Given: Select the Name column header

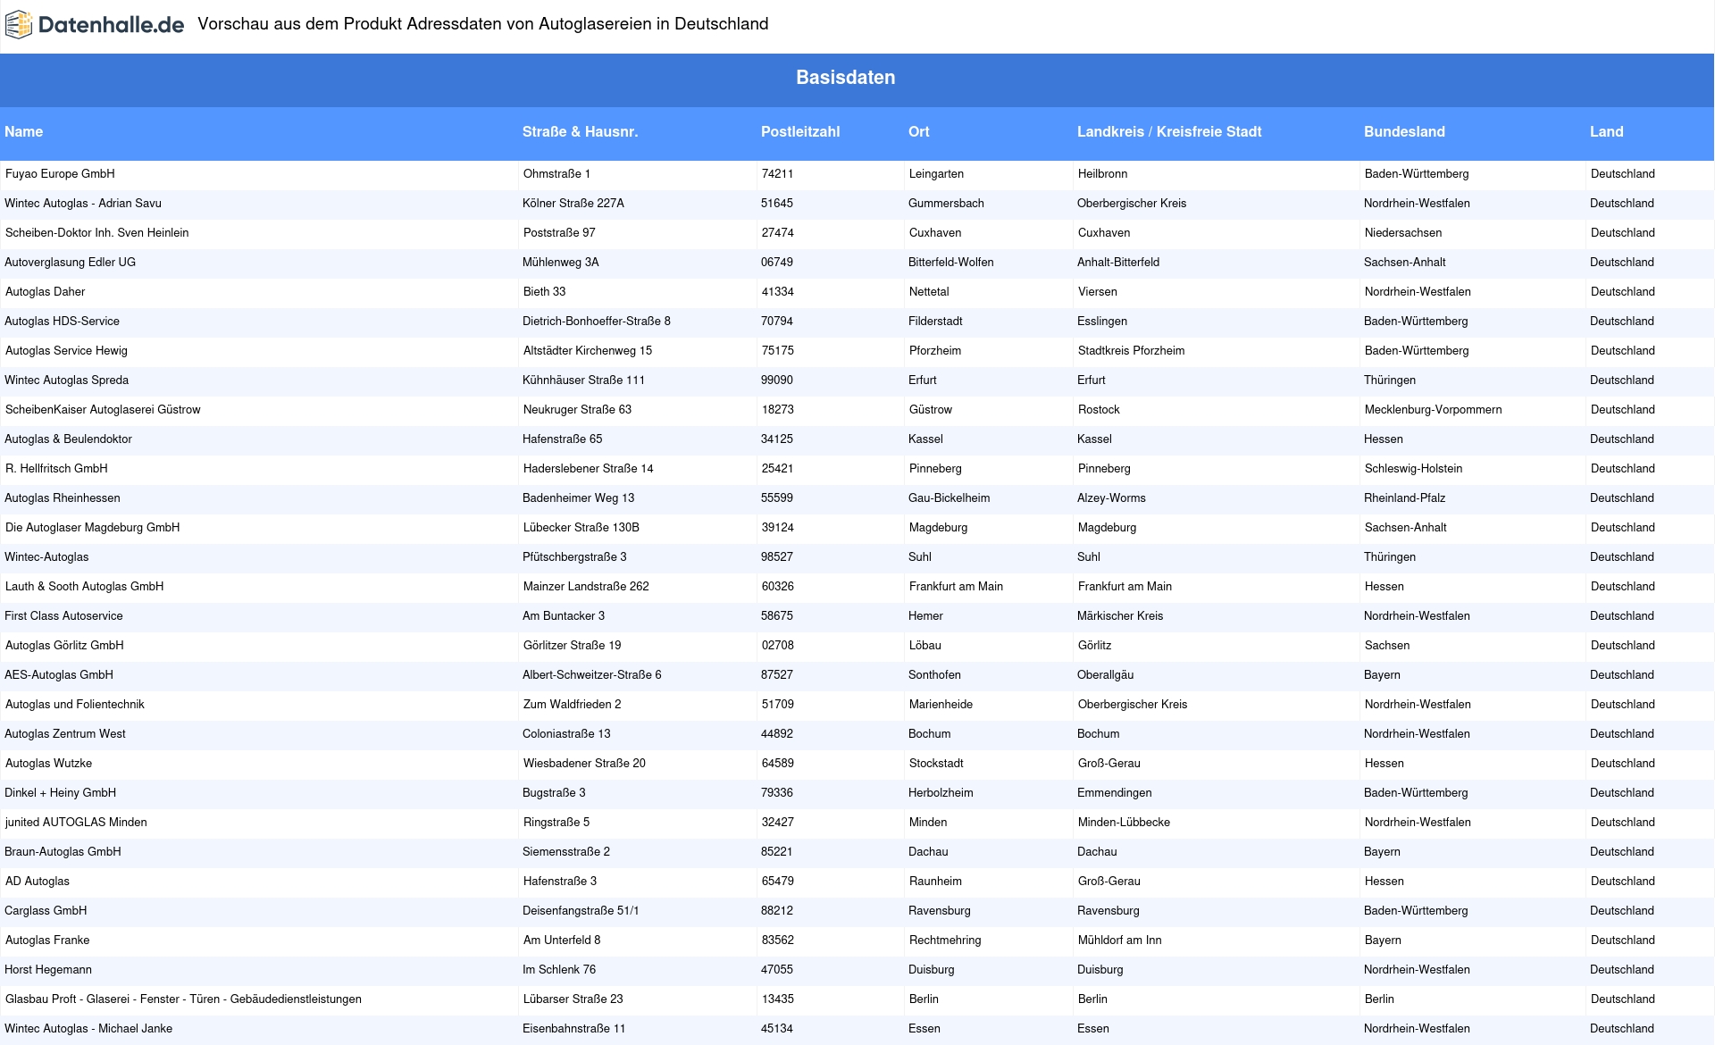Looking at the screenshot, I should (23, 131).
